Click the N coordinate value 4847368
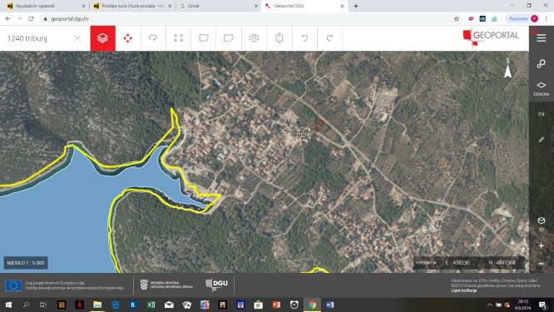The image size is (554, 312). click(x=507, y=263)
